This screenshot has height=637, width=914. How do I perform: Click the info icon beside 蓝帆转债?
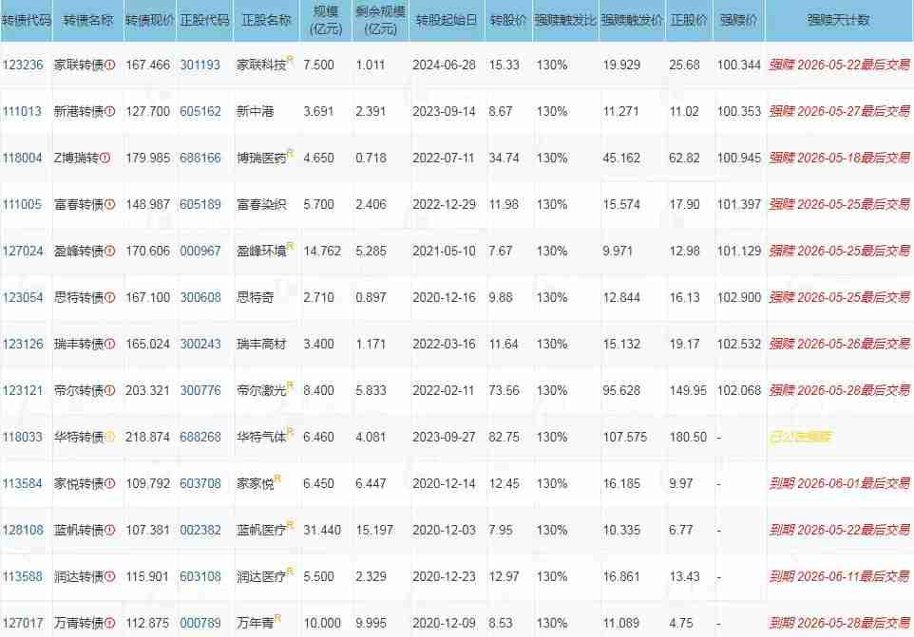point(110,530)
